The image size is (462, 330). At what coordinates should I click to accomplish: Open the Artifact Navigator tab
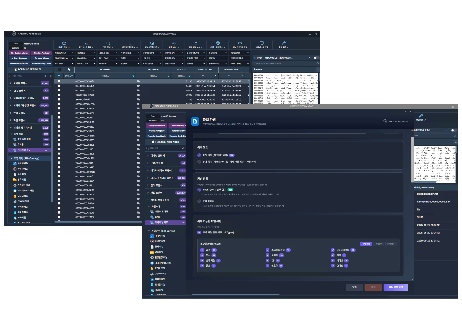coord(19,58)
